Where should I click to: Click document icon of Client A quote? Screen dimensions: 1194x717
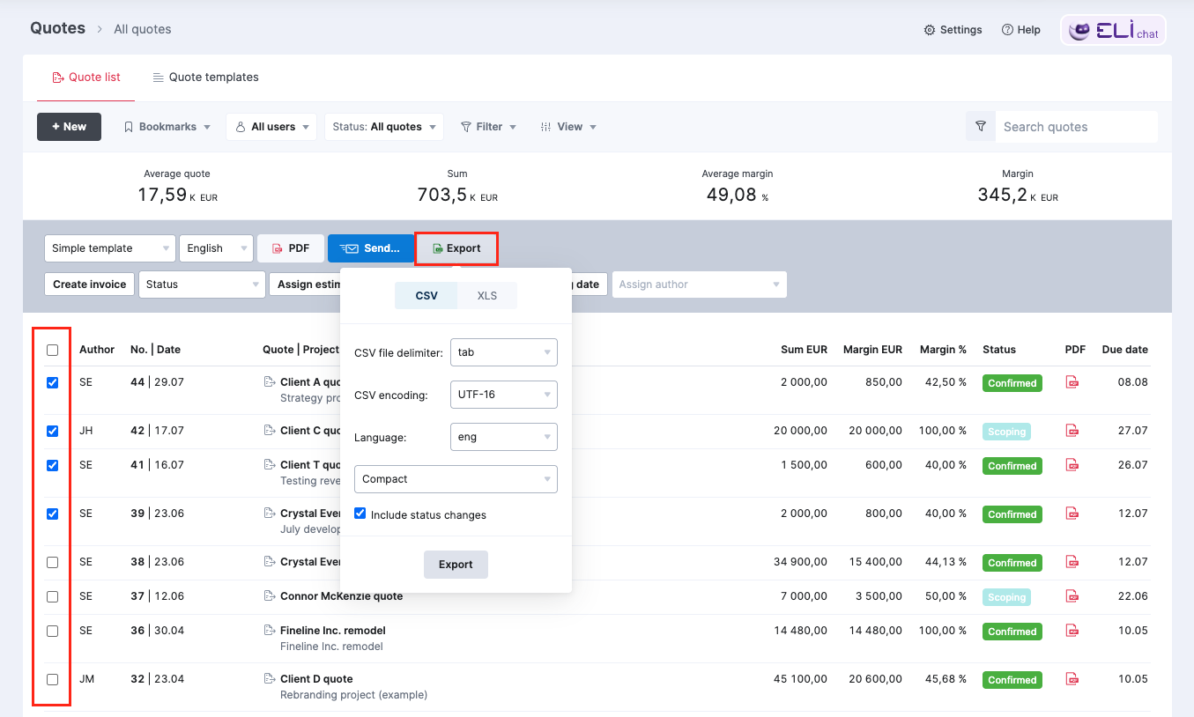click(x=270, y=382)
